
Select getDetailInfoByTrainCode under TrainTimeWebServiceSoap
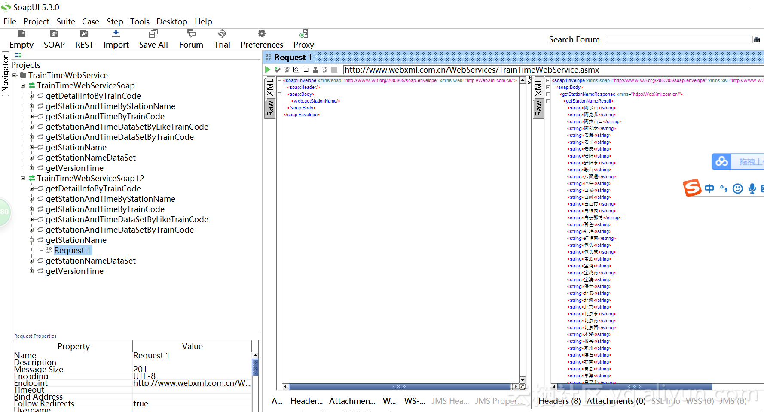tap(93, 96)
